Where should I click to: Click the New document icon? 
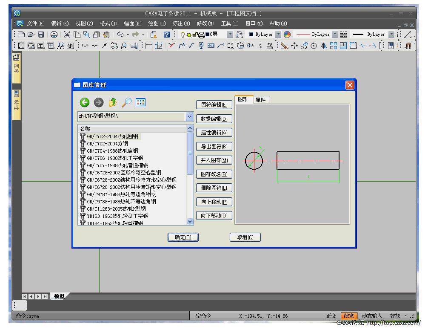coord(21,35)
